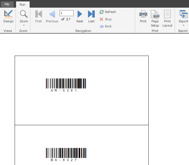The height and width of the screenshot is (165, 189).
Task: Select the Run tab
Action: coord(23,5)
